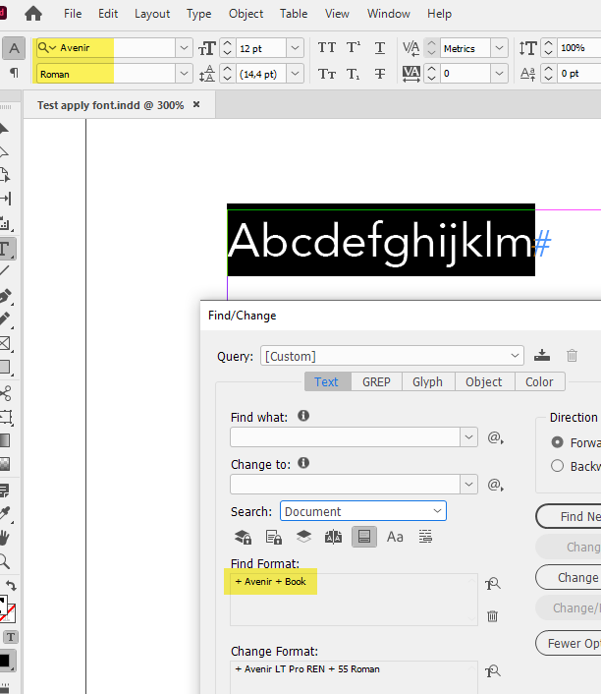Close the Test apply font.indd tab
The image size is (601, 694).
pyautogui.click(x=196, y=104)
